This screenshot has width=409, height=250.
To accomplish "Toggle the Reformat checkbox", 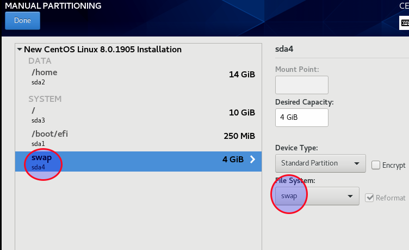I will click(369, 198).
